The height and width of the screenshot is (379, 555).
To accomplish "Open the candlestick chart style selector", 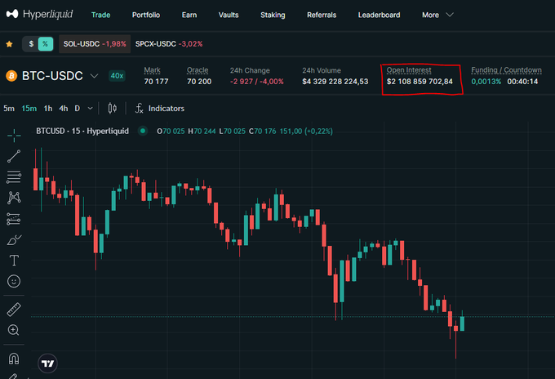I will (112, 109).
